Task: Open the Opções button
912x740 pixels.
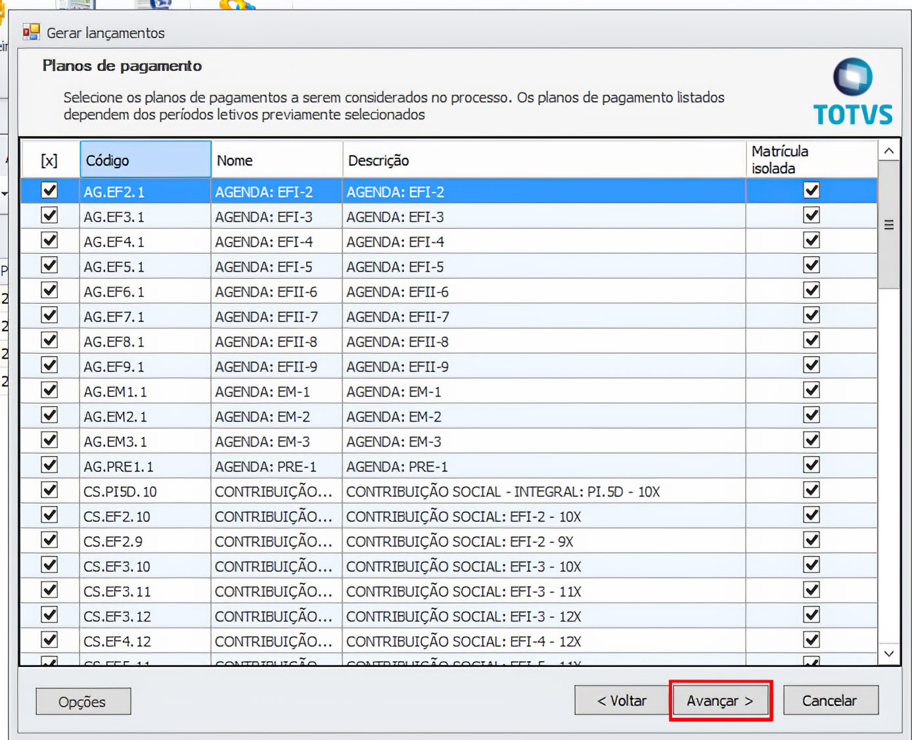Action: point(83,701)
